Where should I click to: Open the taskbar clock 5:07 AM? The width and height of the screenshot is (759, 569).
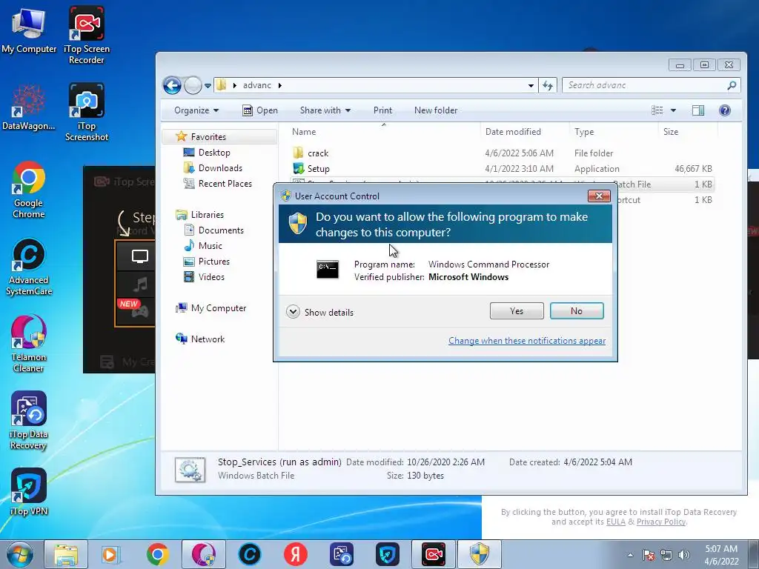pos(721,555)
